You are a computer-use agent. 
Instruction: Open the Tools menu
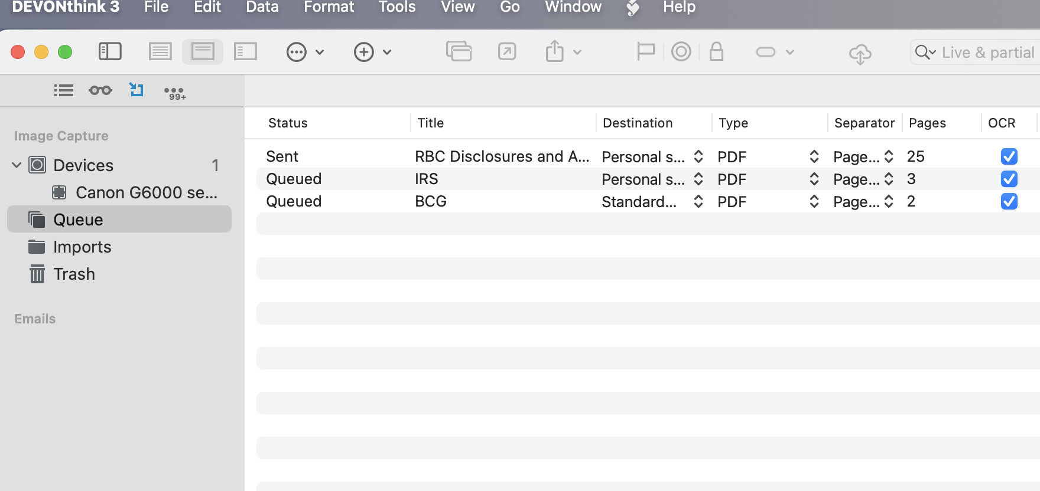click(396, 7)
